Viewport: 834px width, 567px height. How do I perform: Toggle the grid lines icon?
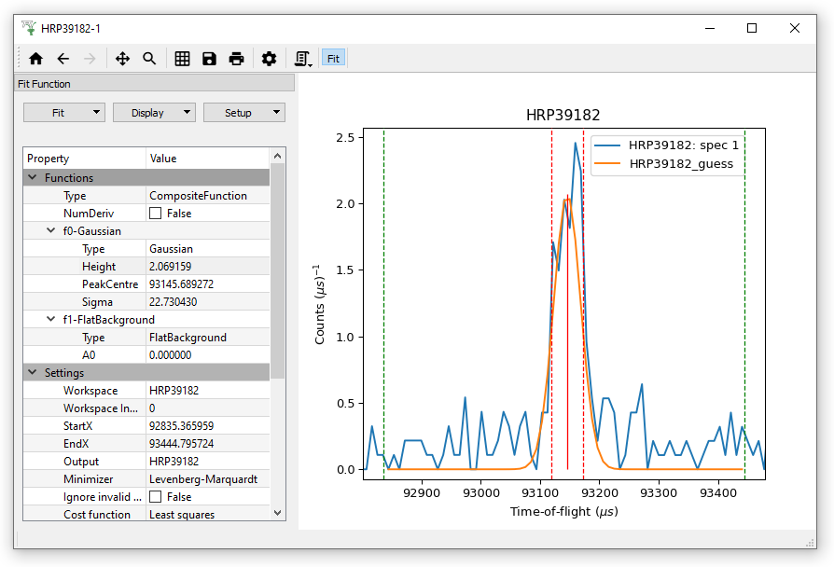pos(182,59)
